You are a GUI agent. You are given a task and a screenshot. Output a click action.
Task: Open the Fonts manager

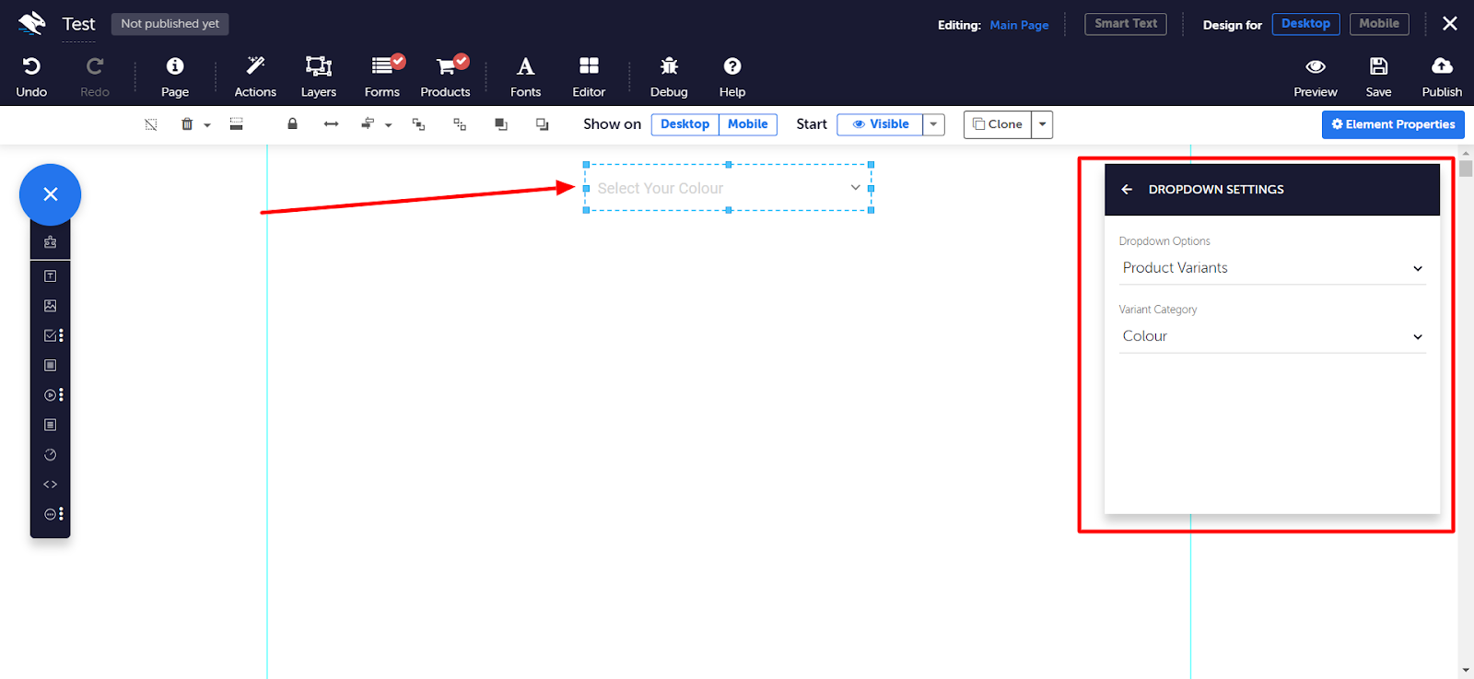click(x=525, y=76)
